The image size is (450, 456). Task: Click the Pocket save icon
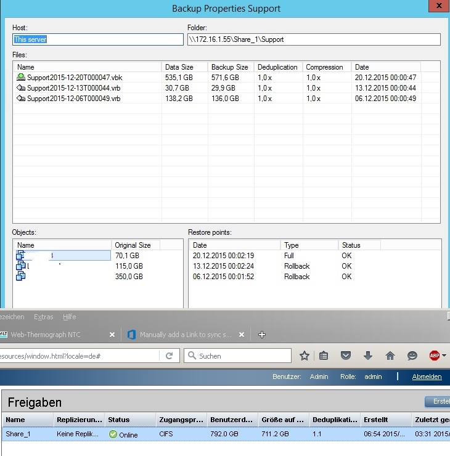click(x=346, y=356)
